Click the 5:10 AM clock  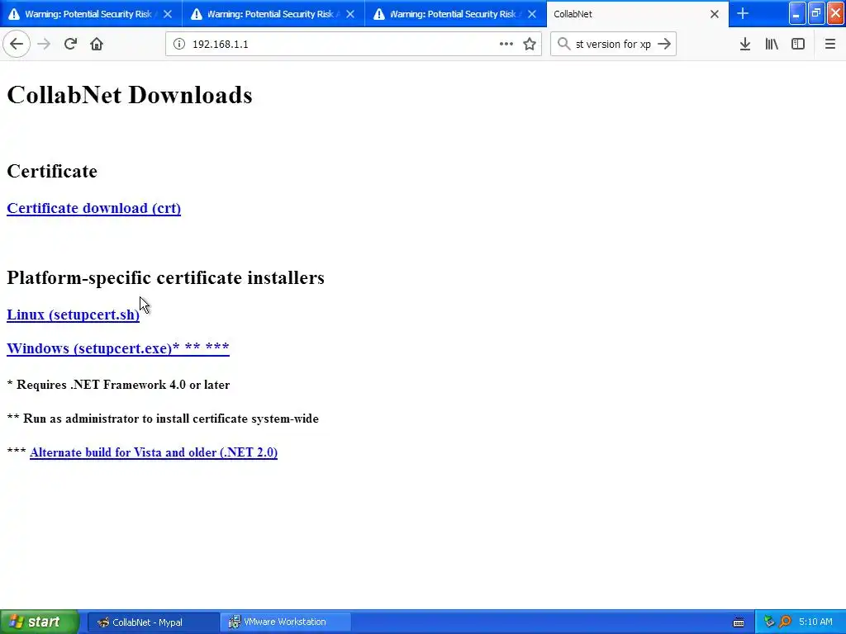[x=815, y=622]
